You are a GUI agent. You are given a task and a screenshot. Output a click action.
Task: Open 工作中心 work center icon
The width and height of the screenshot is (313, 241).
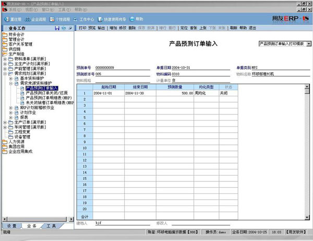click(x=75, y=19)
